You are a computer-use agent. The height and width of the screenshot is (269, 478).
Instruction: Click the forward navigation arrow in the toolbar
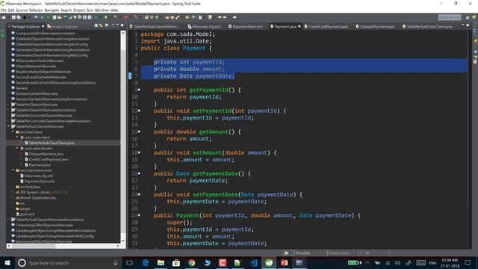tap(235, 17)
